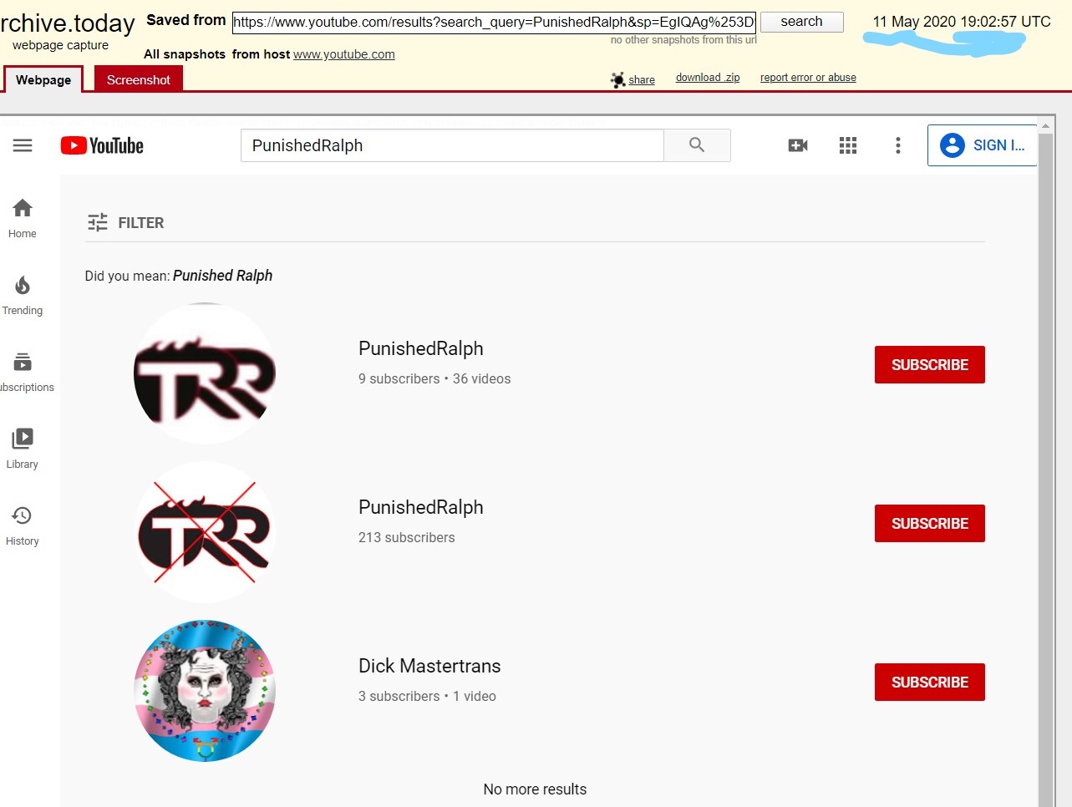This screenshot has width=1072, height=807.
Task: Click the archive share icon
Action: click(x=618, y=79)
